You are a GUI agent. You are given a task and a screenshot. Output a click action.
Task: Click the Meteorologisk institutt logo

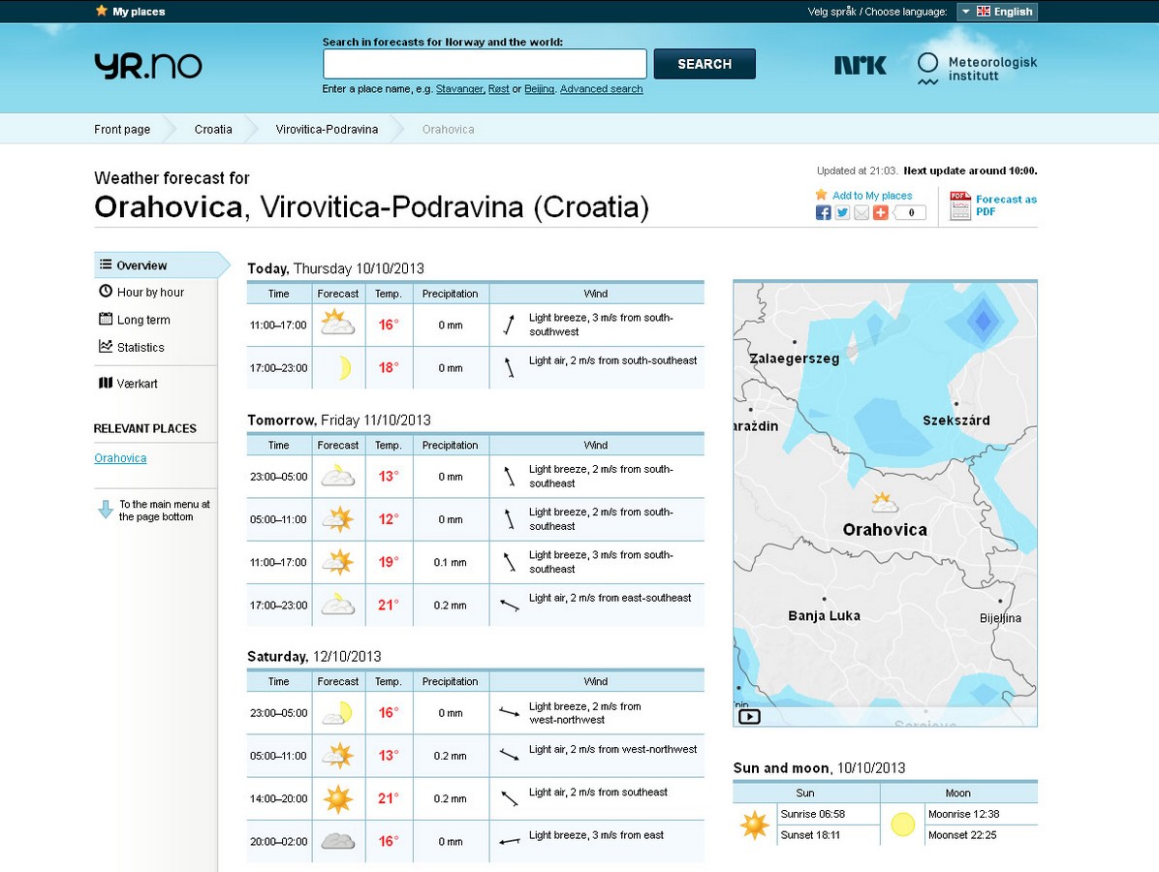pyautogui.click(x=977, y=69)
